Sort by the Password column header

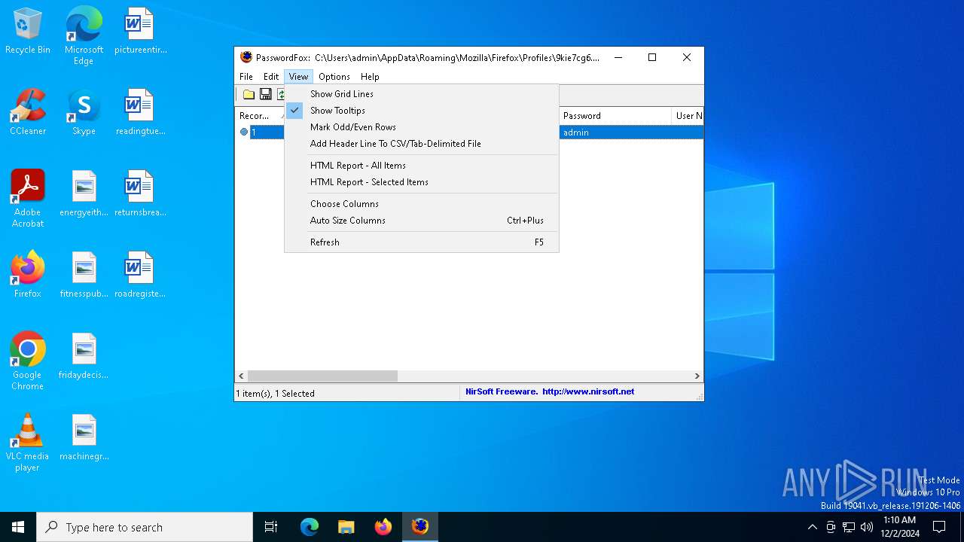click(x=615, y=116)
